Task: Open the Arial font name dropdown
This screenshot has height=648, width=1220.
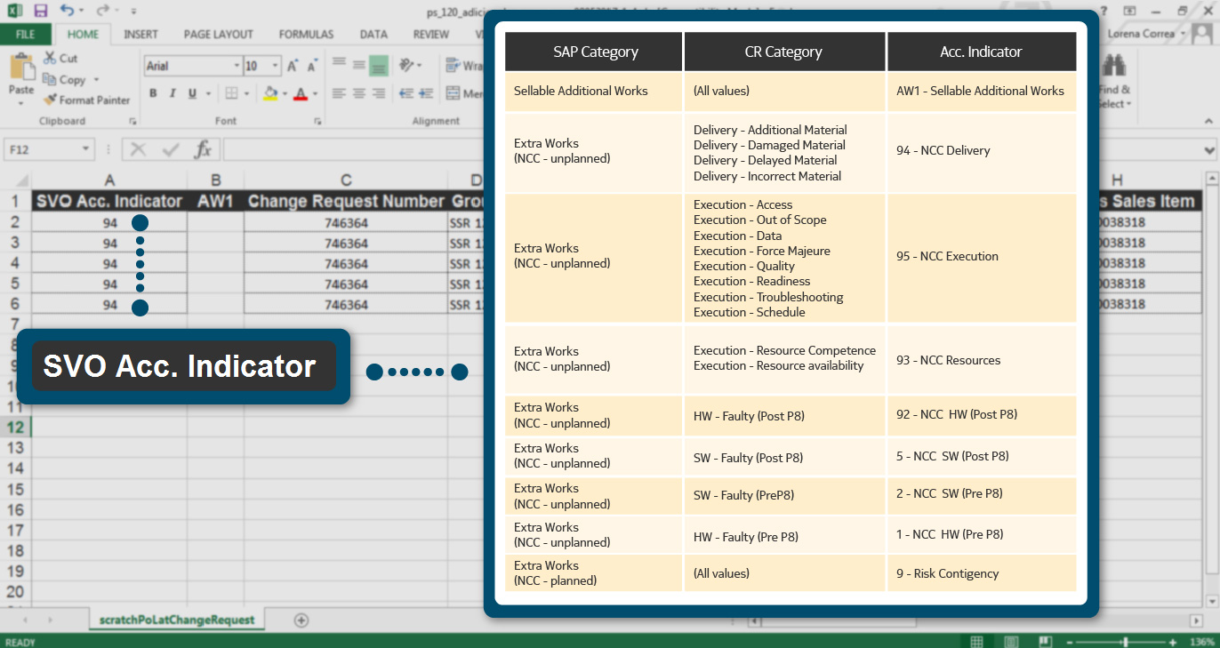Action: point(237,67)
